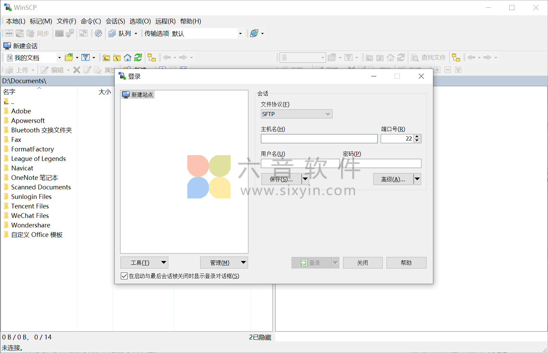Navigate to the parent directory icon
Image resolution: width=548 pixels, height=353 pixels.
pyautogui.click(x=106, y=57)
